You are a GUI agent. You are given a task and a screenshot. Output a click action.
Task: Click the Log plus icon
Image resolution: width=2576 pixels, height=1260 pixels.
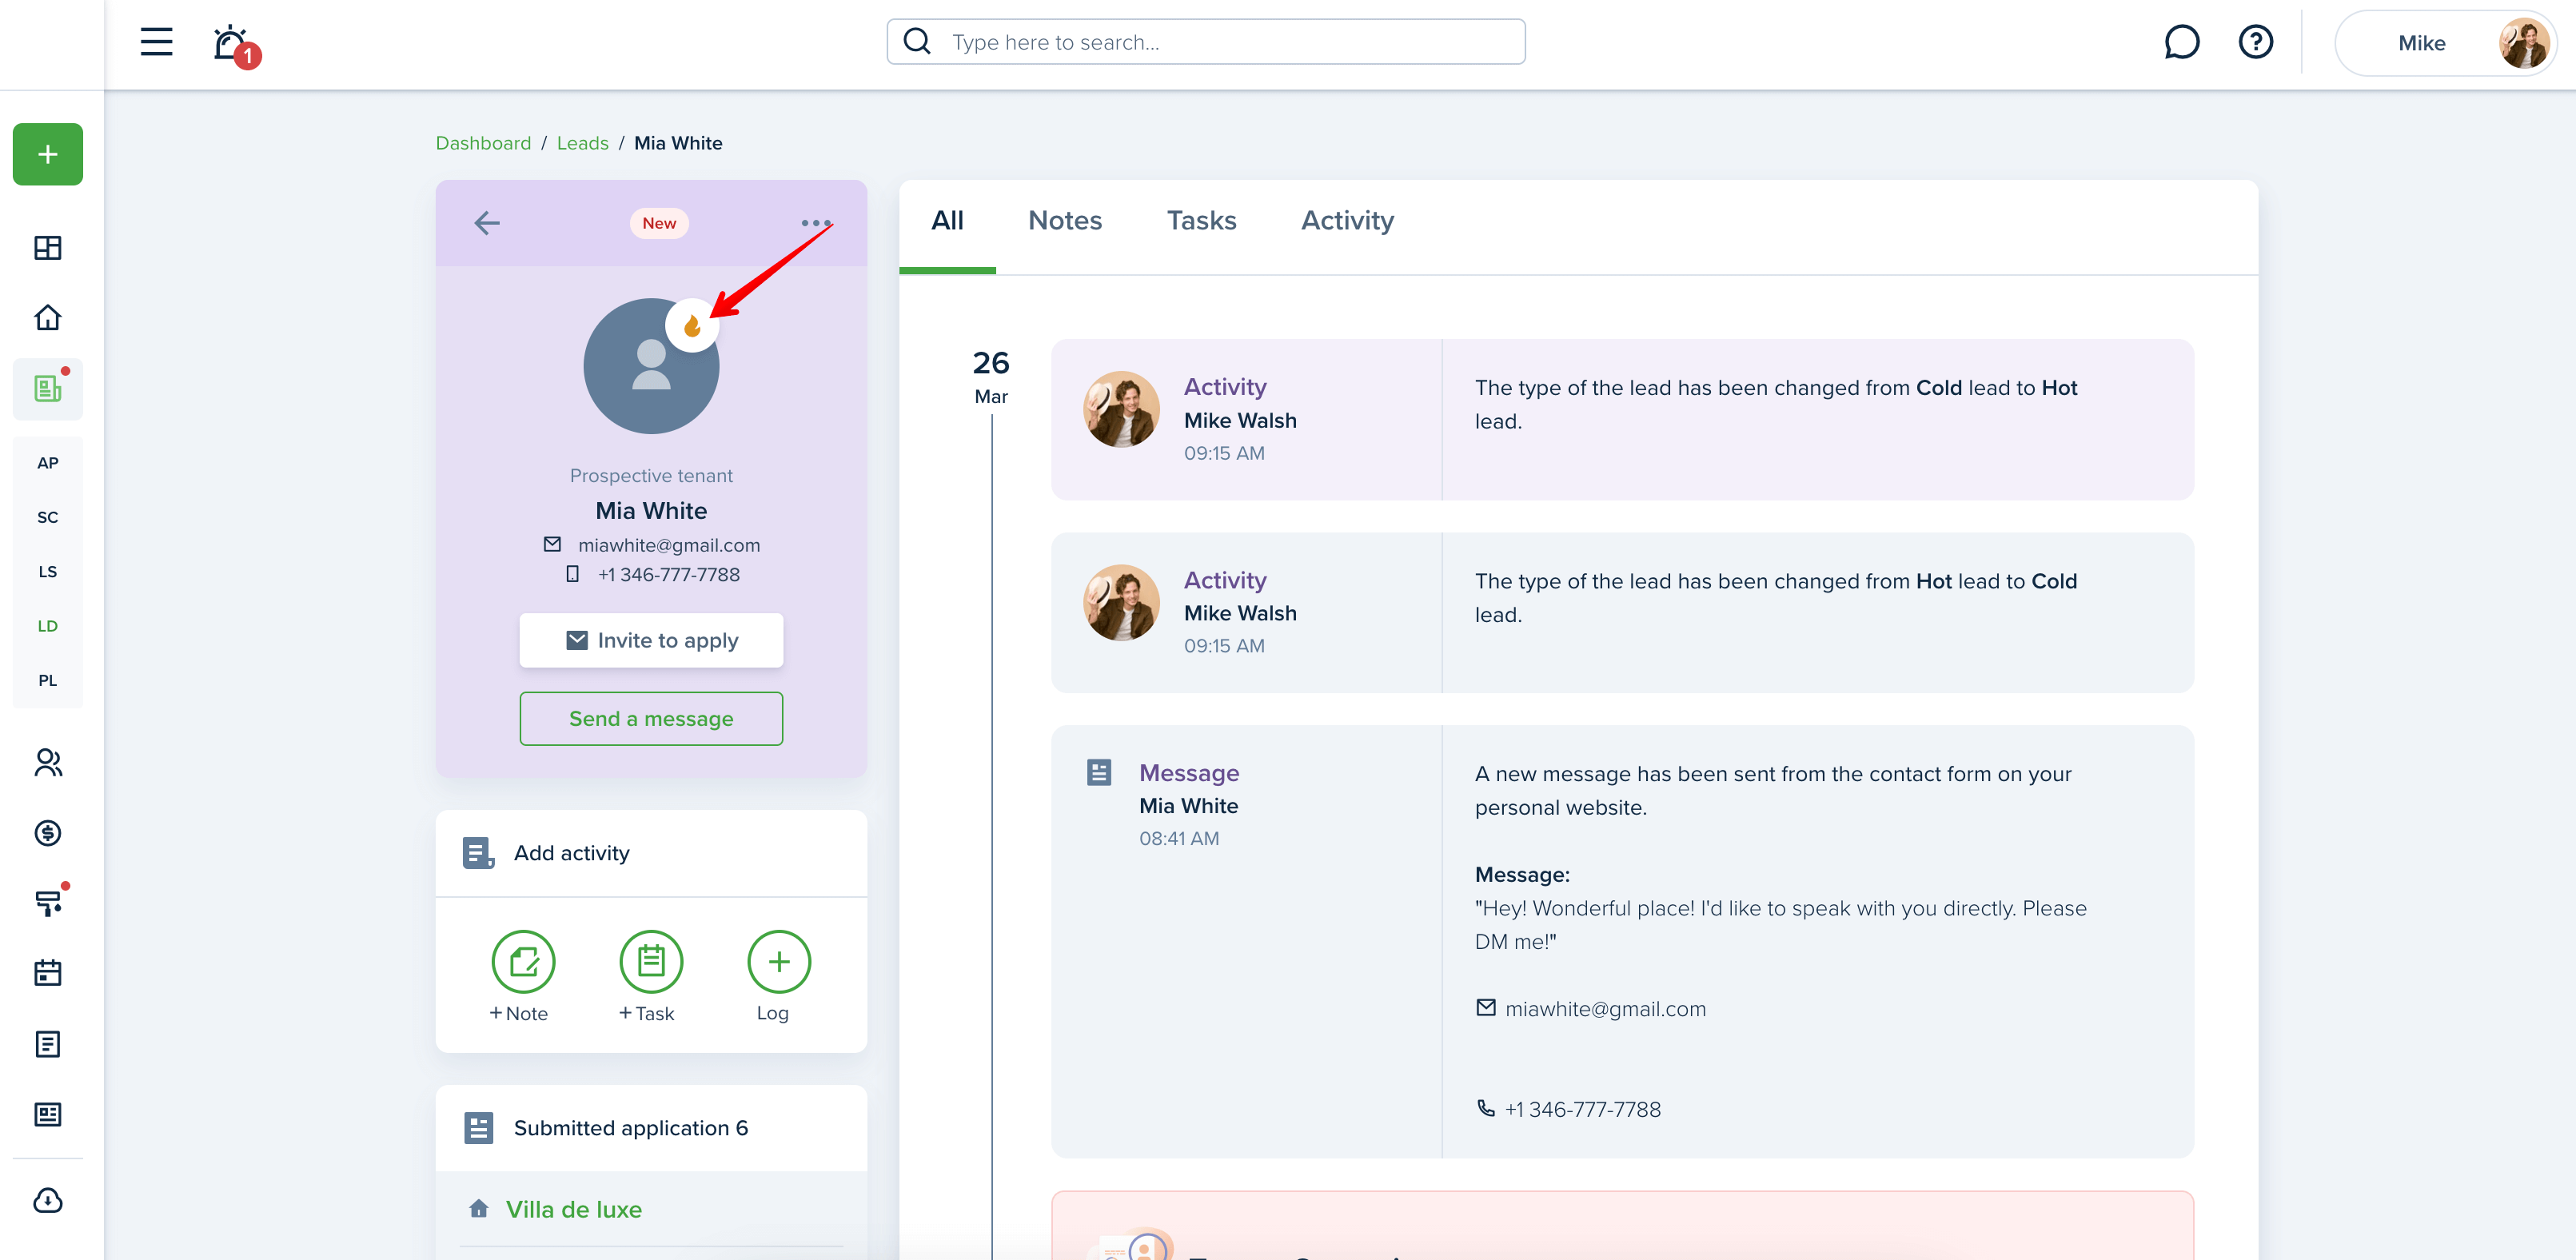(x=779, y=962)
